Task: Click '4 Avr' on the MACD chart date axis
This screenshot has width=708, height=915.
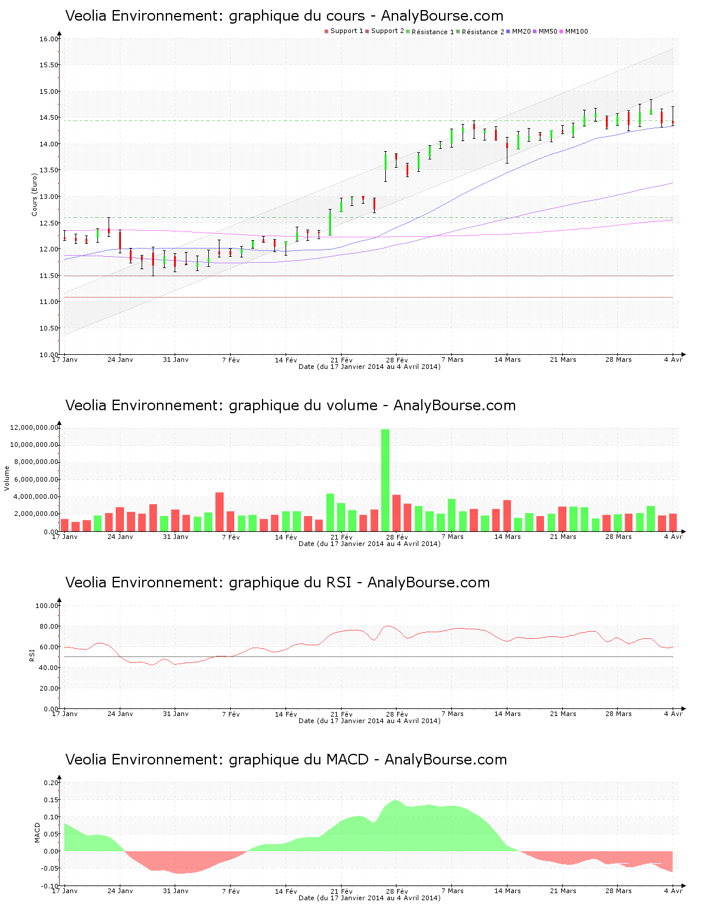Action: [x=673, y=891]
